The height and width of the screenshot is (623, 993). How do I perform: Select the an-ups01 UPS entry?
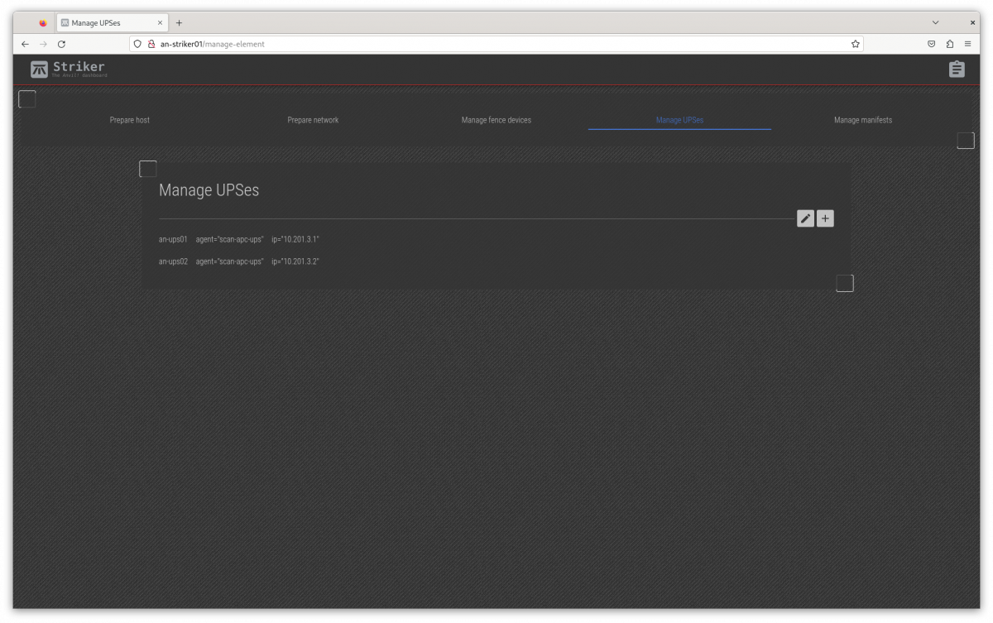click(173, 239)
